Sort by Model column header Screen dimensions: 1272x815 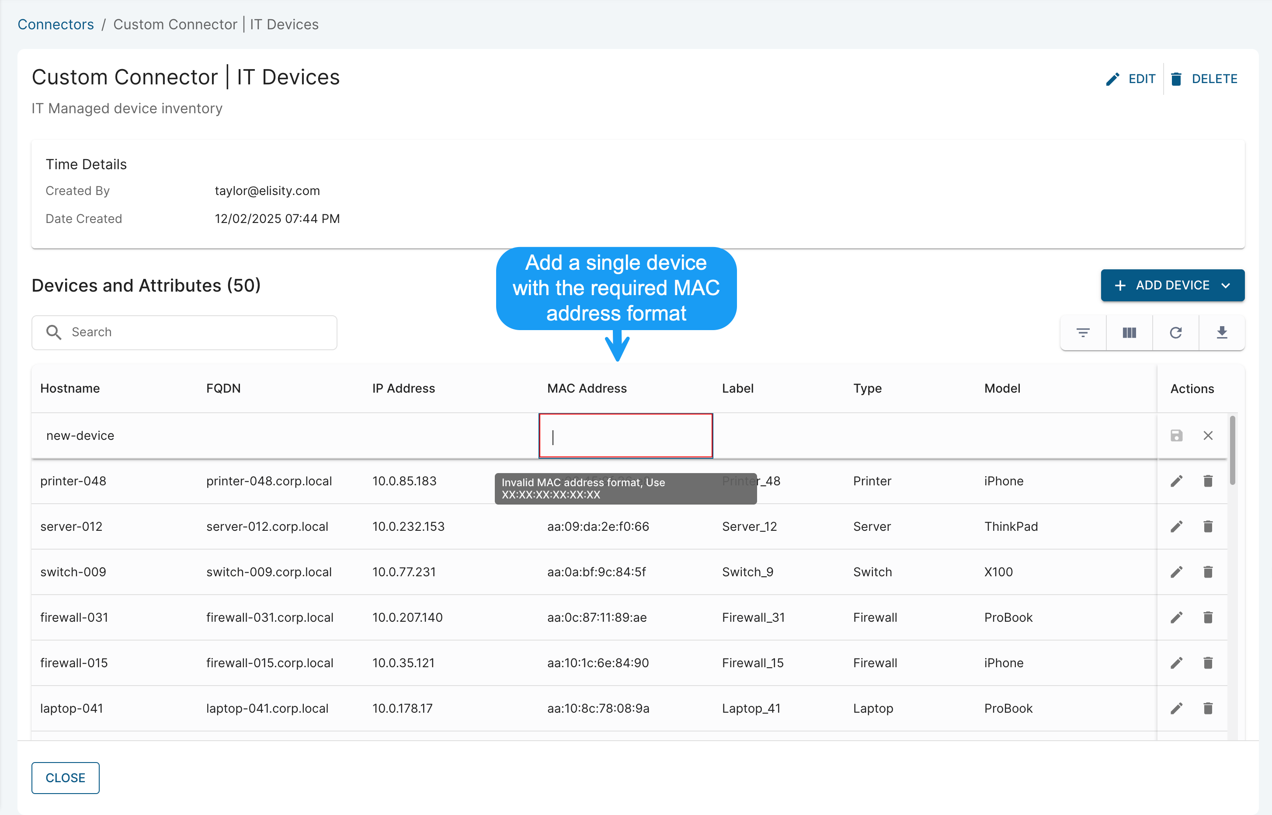(1002, 388)
